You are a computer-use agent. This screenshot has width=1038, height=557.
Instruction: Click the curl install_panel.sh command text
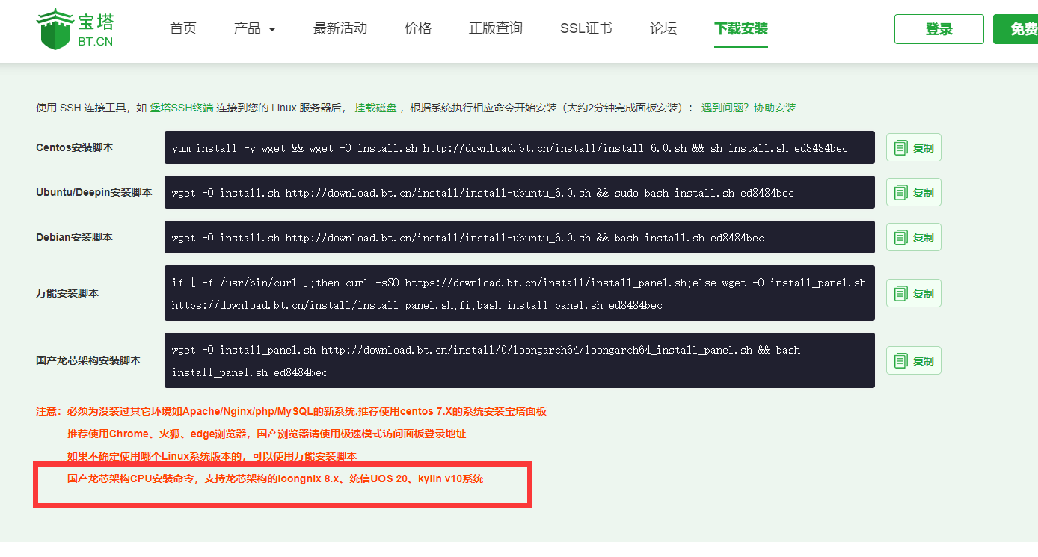point(519,294)
